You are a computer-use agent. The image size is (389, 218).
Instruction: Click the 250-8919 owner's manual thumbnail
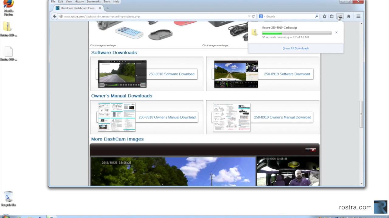[232, 117]
